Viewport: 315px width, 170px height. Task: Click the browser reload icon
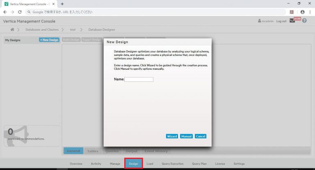[x=20, y=12]
